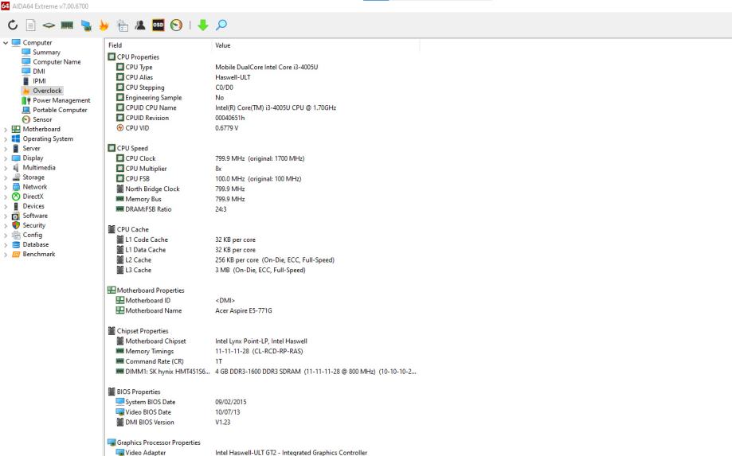The height and width of the screenshot is (456, 732).
Task: Expand the Multimedia node arrow
Action: [6, 167]
